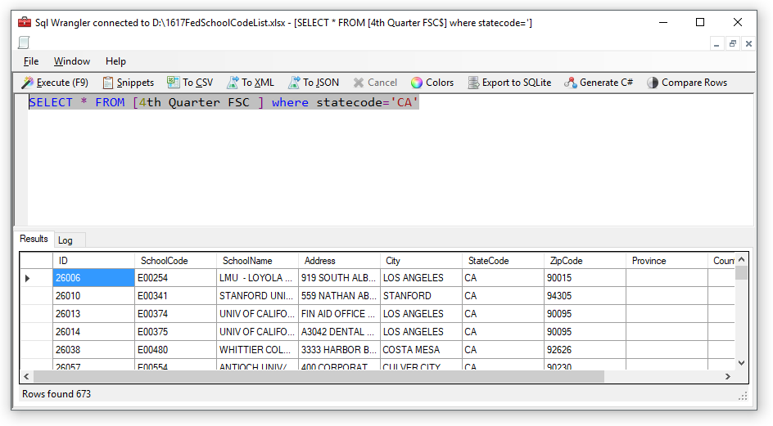Screen dimensions: 773x426
Task: Open the Colors settings
Action: 432,83
